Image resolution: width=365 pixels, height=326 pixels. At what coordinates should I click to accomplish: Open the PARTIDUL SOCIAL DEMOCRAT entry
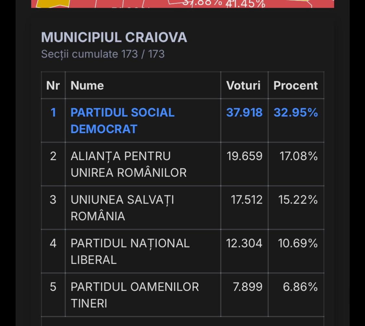(123, 120)
